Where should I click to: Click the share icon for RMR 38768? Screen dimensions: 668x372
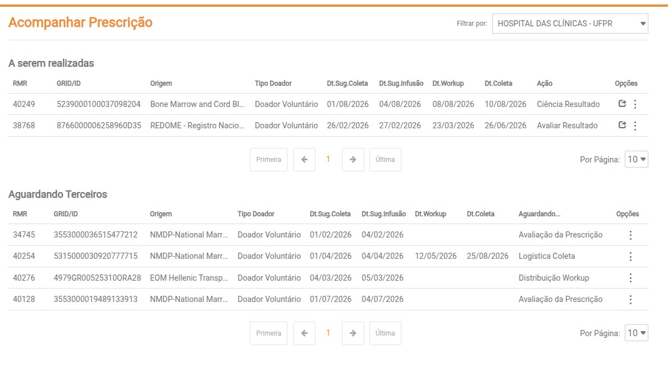click(x=622, y=125)
